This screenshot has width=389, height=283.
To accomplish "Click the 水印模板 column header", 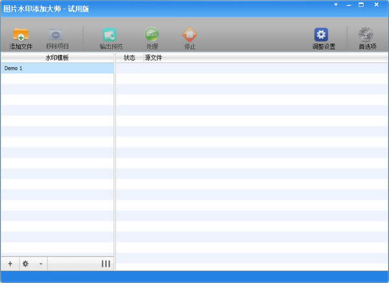I will pyautogui.click(x=57, y=58).
